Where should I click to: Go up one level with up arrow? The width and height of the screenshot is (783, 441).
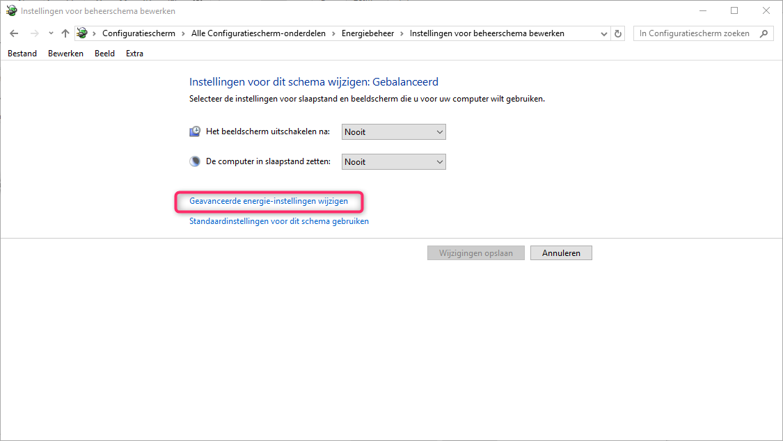(65, 33)
